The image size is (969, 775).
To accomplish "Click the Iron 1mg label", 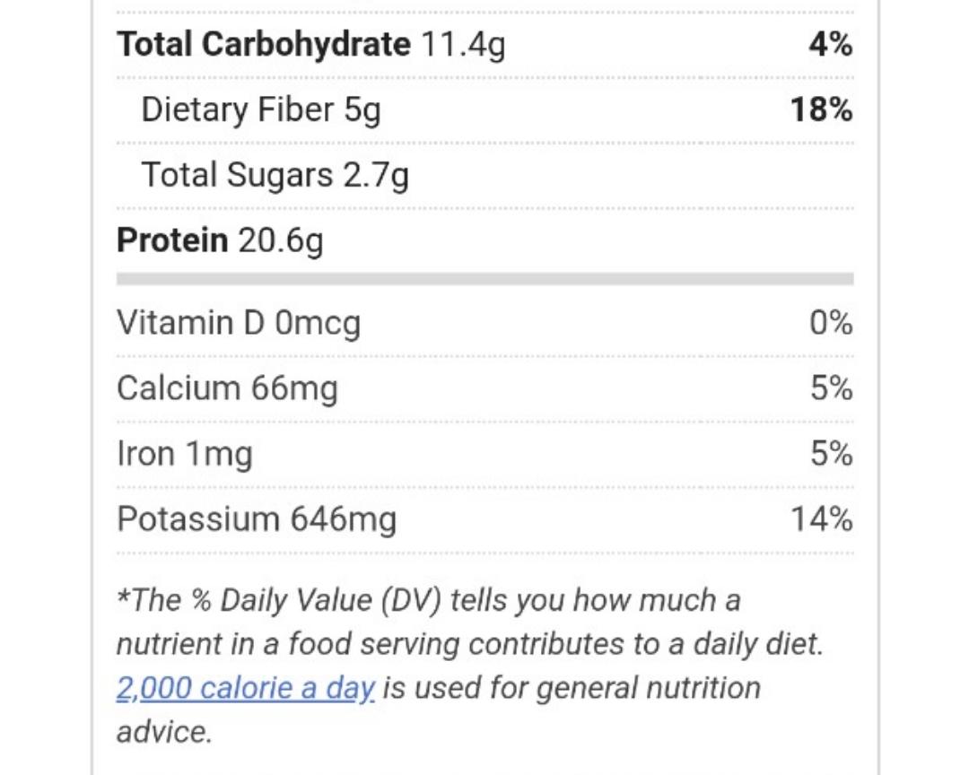I will pyautogui.click(x=184, y=454).
